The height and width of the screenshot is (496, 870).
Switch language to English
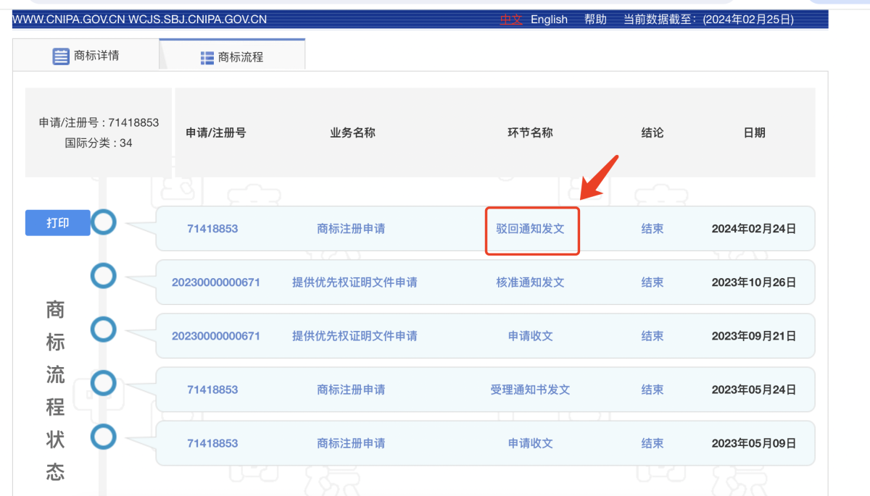[549, 20]
